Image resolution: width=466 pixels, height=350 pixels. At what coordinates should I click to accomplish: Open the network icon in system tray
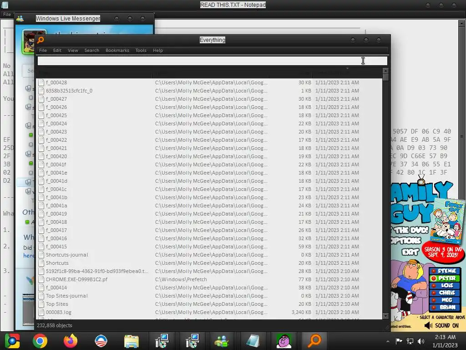click(410, 341)
